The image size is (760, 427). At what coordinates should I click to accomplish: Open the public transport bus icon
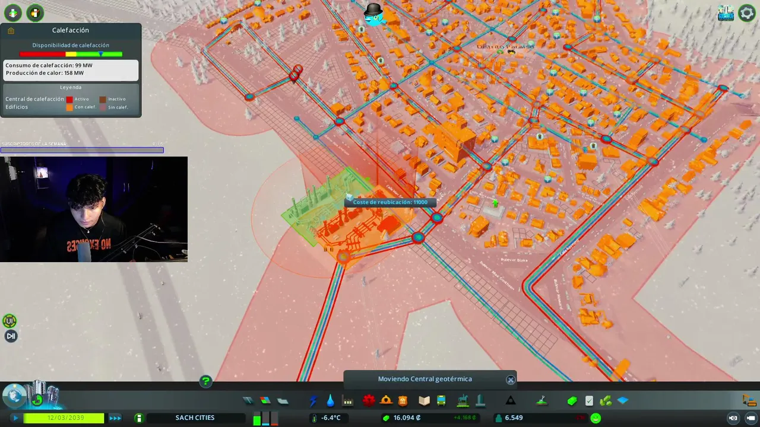441,401
